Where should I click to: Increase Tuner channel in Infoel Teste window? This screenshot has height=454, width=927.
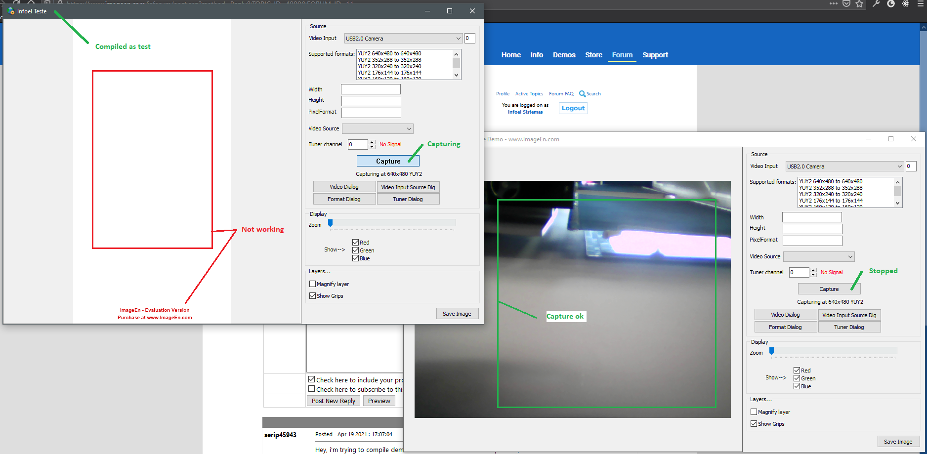point(372,142)
